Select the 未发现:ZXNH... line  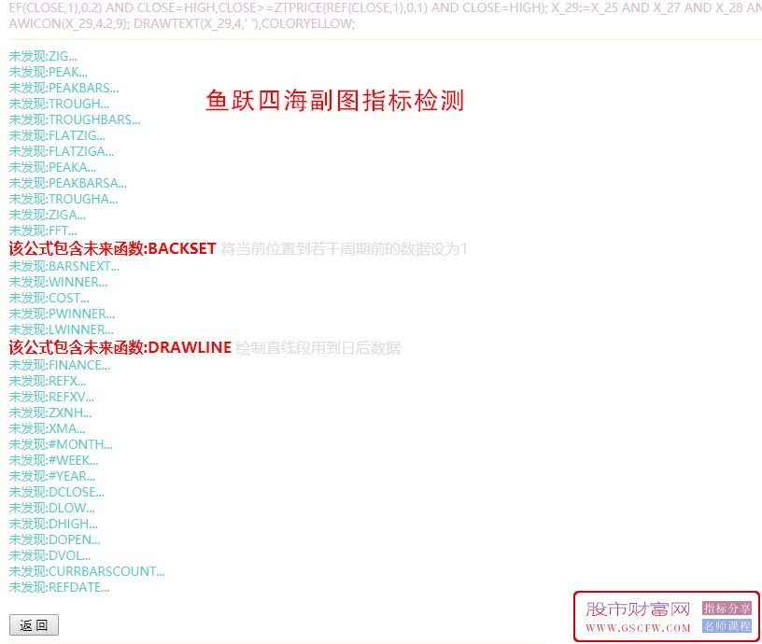(50, 413)
